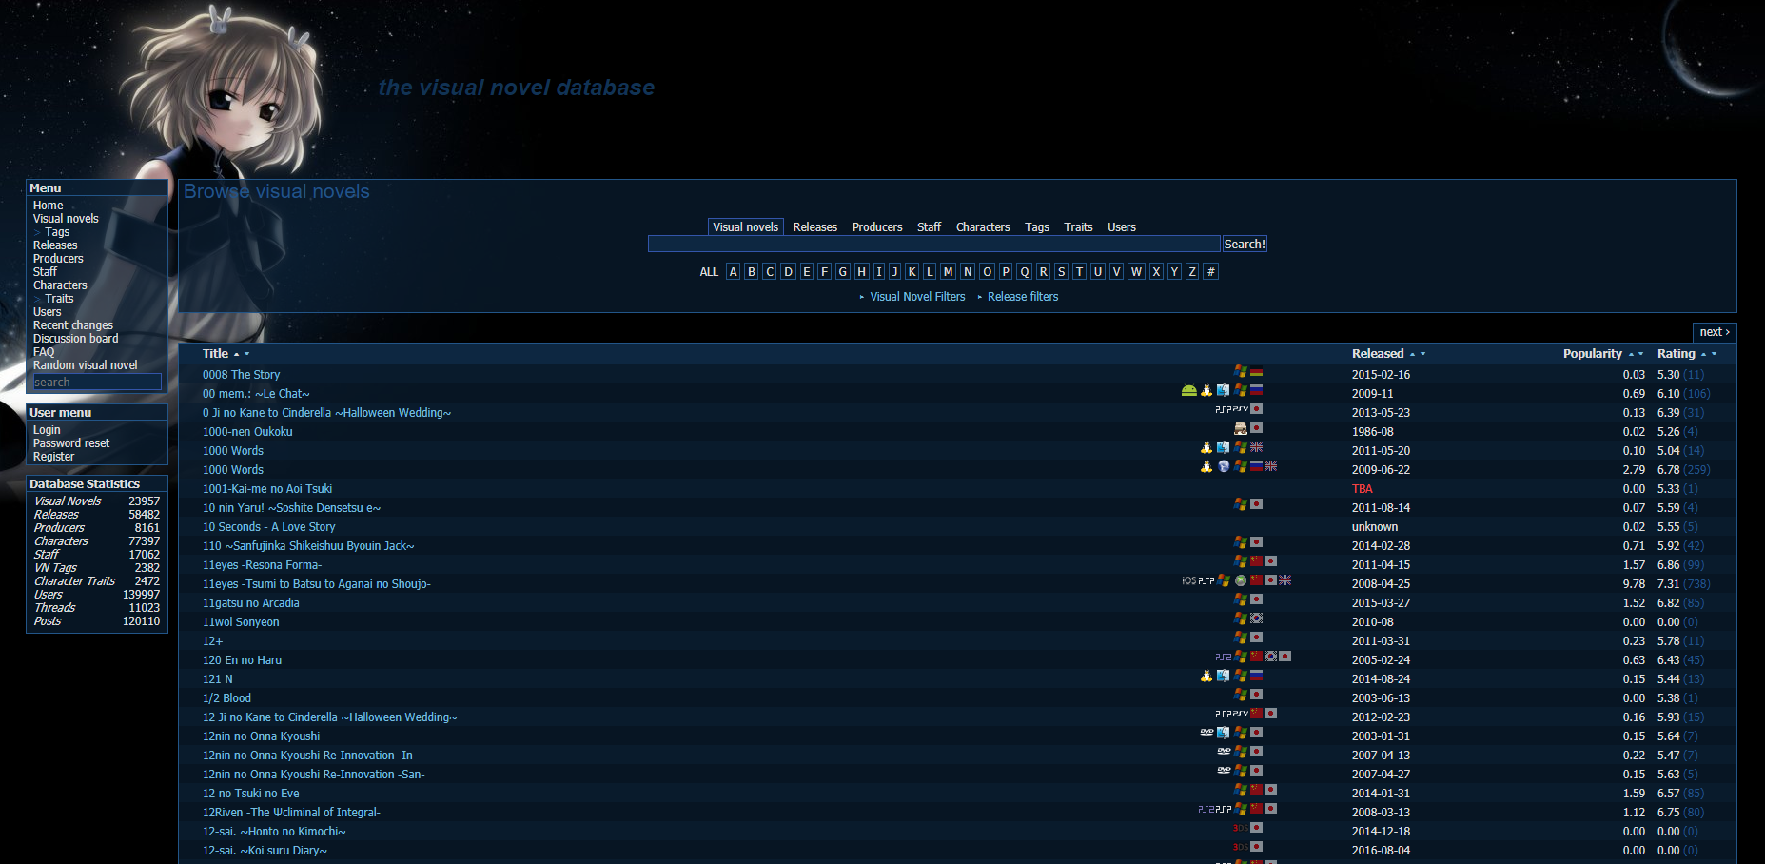1765x864 pixels.
Task: Sort Title column ascending with up arrow
Action: pos(237,354)
